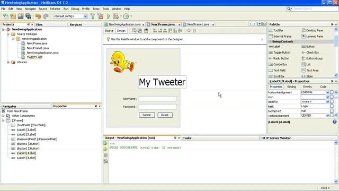Click the Save All toolbar icon
This screenshot has width=339, height=191.
(x=28, y=16)
